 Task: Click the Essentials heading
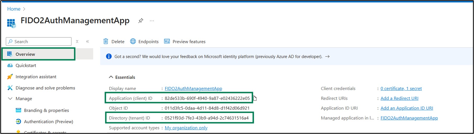pyautogui.click(x=125, y=77)
